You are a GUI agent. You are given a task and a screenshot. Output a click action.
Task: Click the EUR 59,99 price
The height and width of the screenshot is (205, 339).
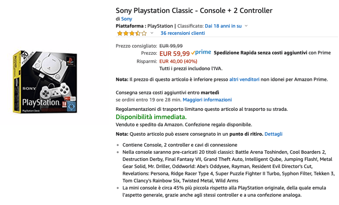click(x=175, y=53)
